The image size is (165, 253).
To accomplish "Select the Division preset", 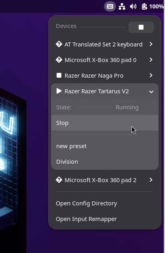I will (x=105, y=162).
